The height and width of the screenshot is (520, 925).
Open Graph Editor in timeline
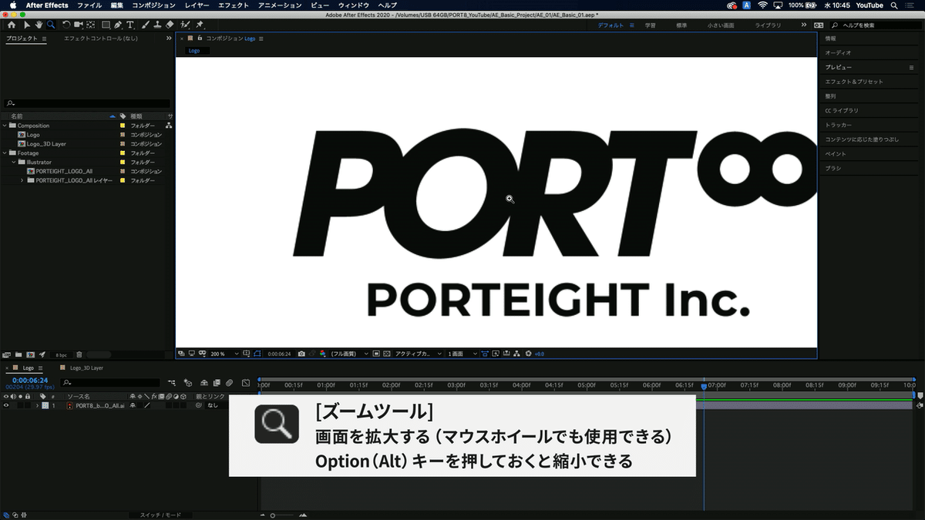(x=245, y=383)
